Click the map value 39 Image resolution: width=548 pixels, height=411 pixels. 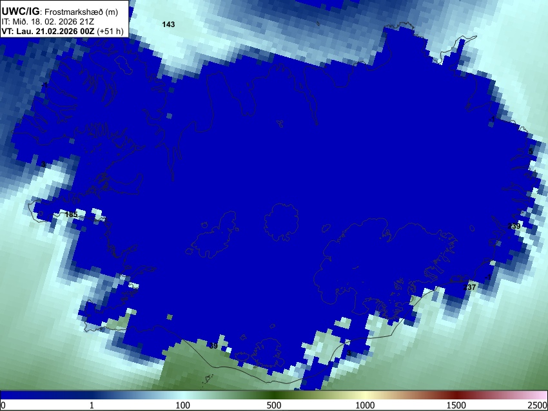point(213,346)
